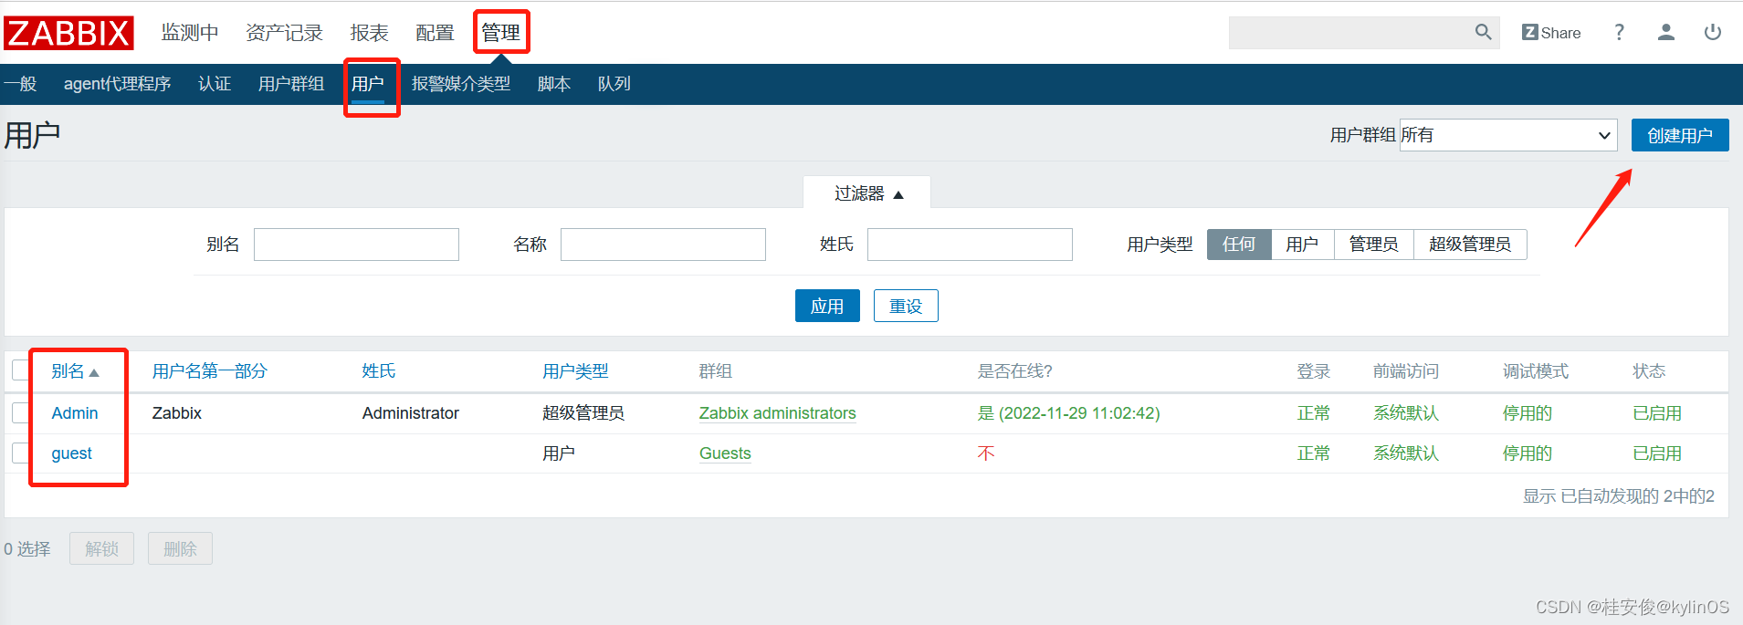Image resolution: width=1743 pixels, height=625 pixels.
Task: Click the search magnifier icon
Action: pos(1483,33)
